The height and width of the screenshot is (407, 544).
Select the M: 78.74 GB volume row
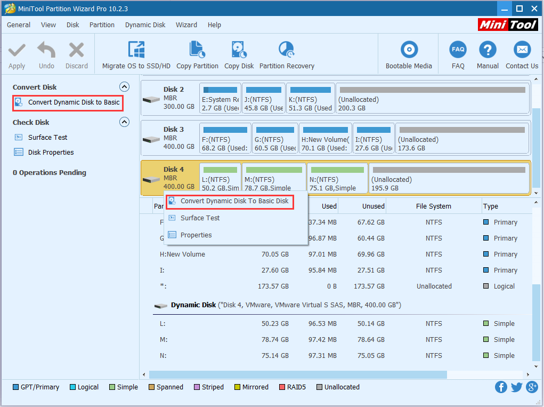pyautogui.click(x=342, y=340)
